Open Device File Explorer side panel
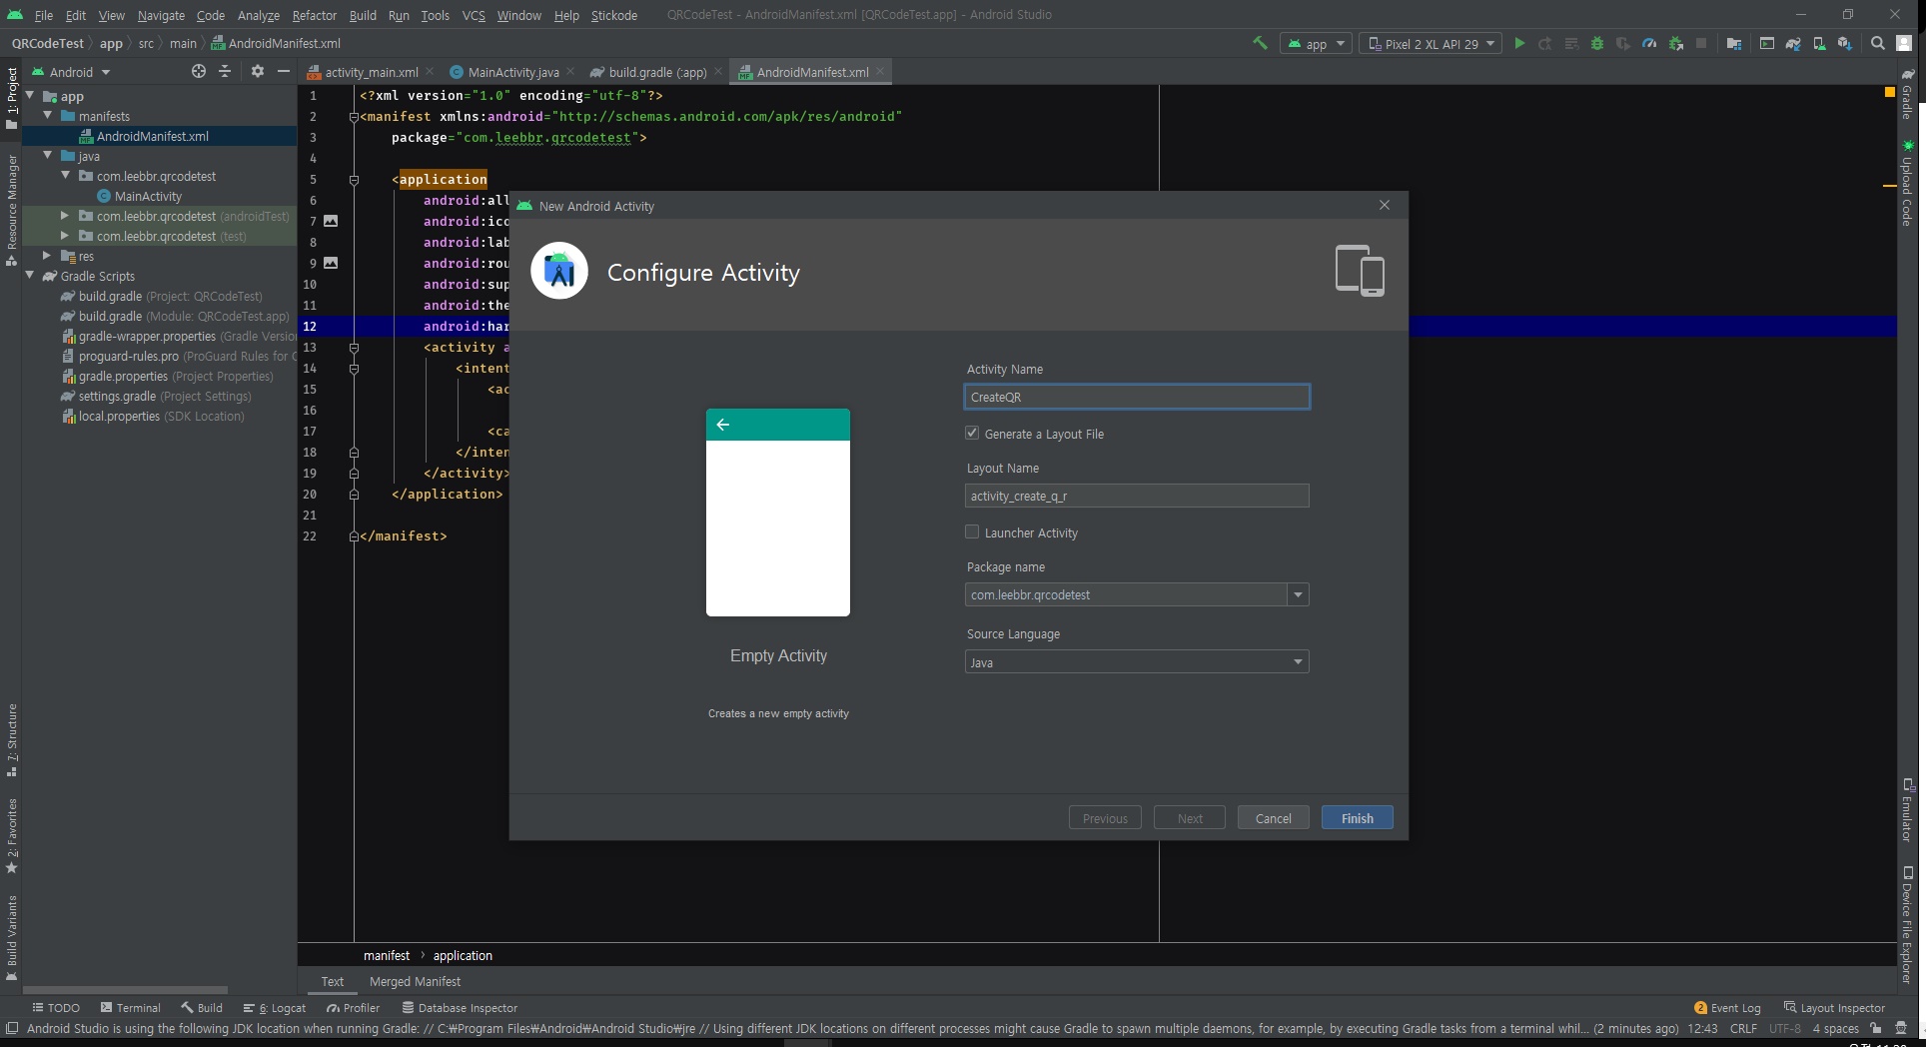This screenshot has height=1047, width=1926. [x=1907, y=924]
